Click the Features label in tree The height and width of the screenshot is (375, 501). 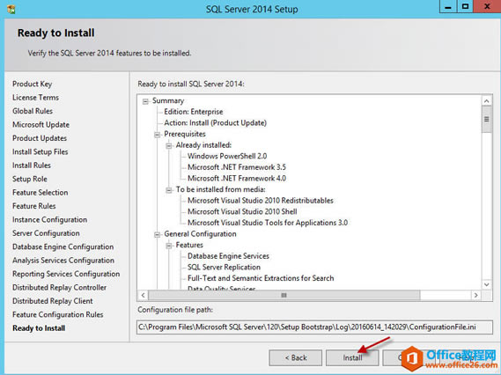189,245
